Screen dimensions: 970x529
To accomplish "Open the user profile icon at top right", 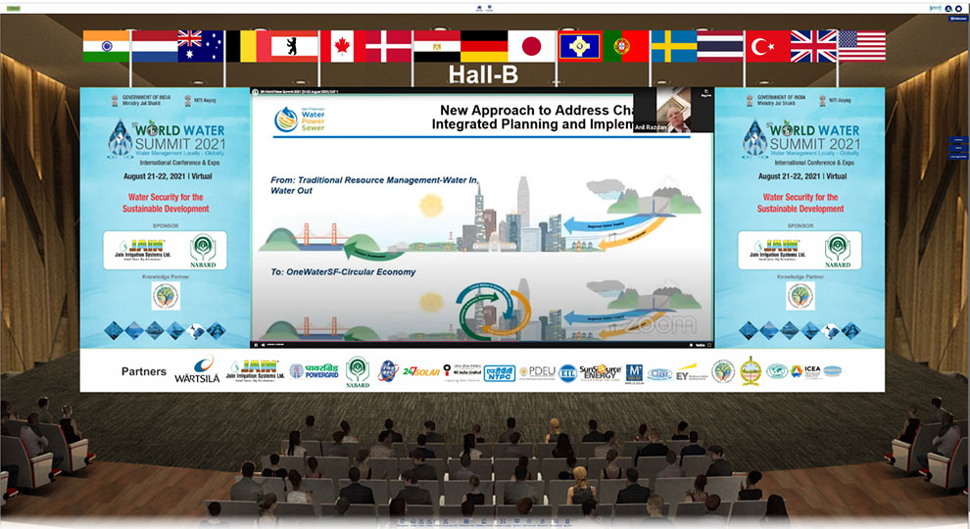I will [948, 8].
